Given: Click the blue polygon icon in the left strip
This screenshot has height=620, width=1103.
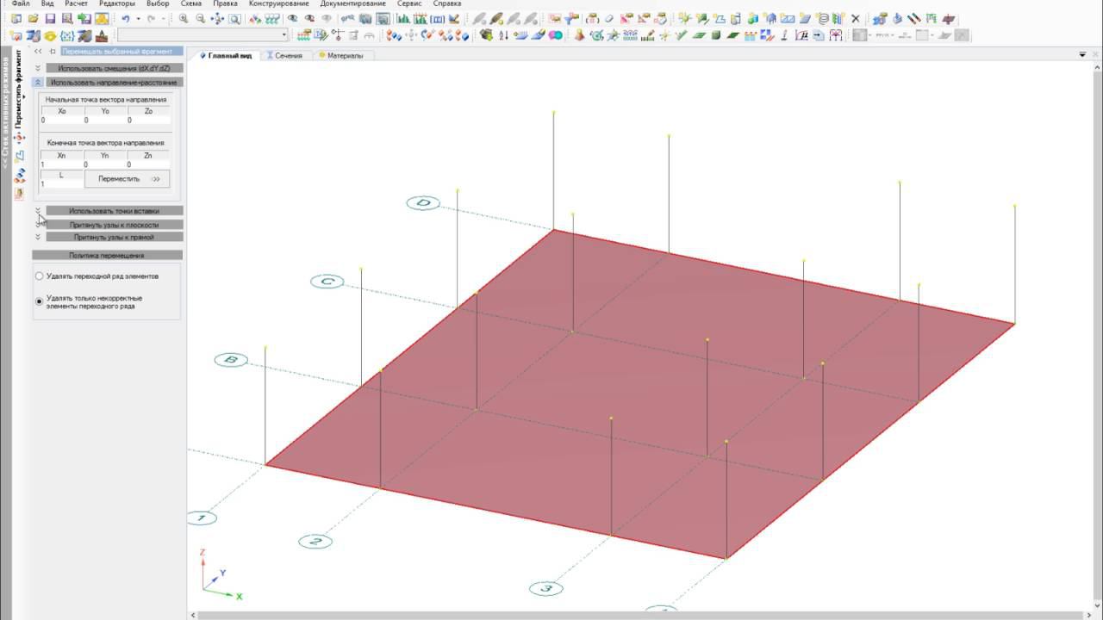Looking at the screenshot, I should click(20, 156).
